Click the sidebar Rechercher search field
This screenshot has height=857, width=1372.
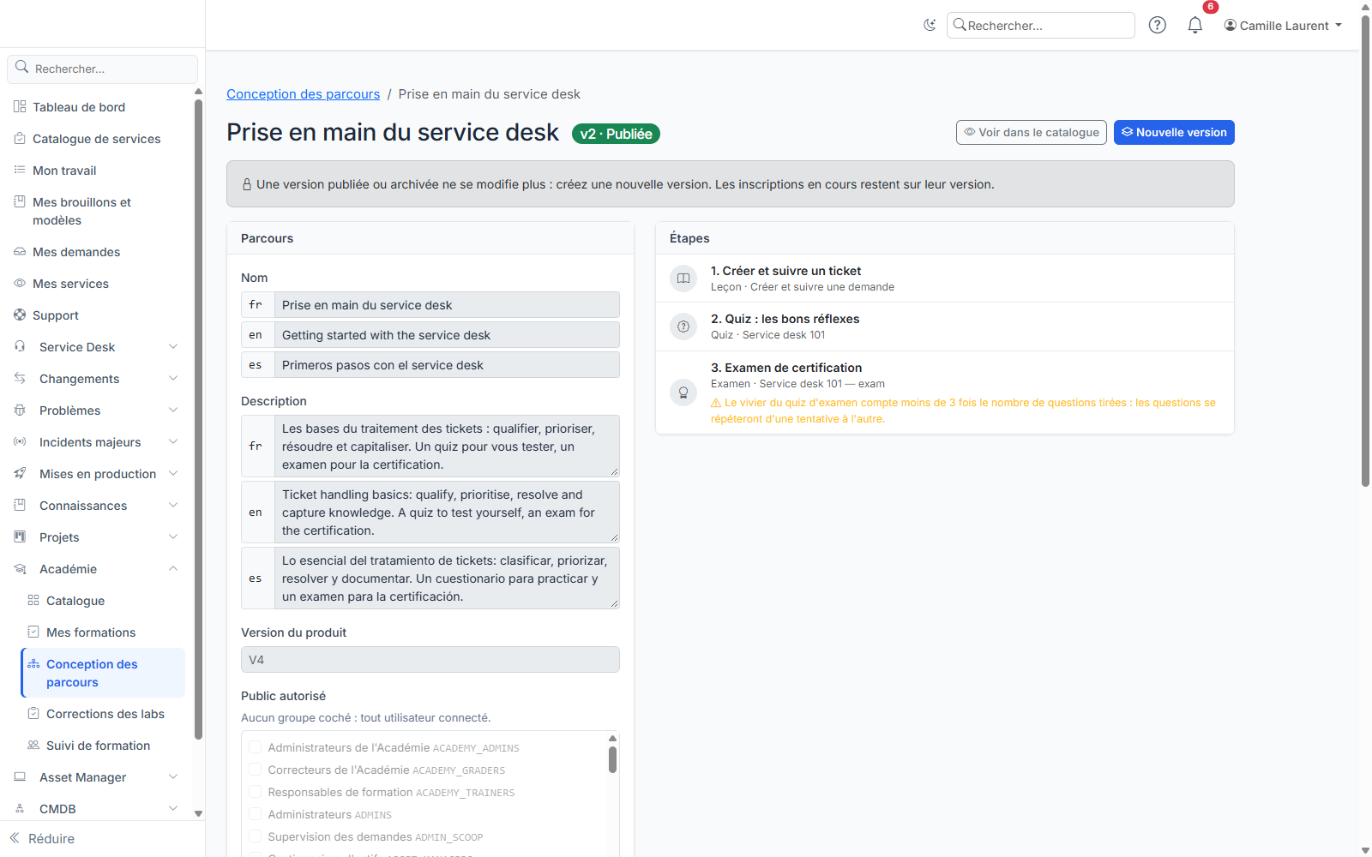pos(103,69)
